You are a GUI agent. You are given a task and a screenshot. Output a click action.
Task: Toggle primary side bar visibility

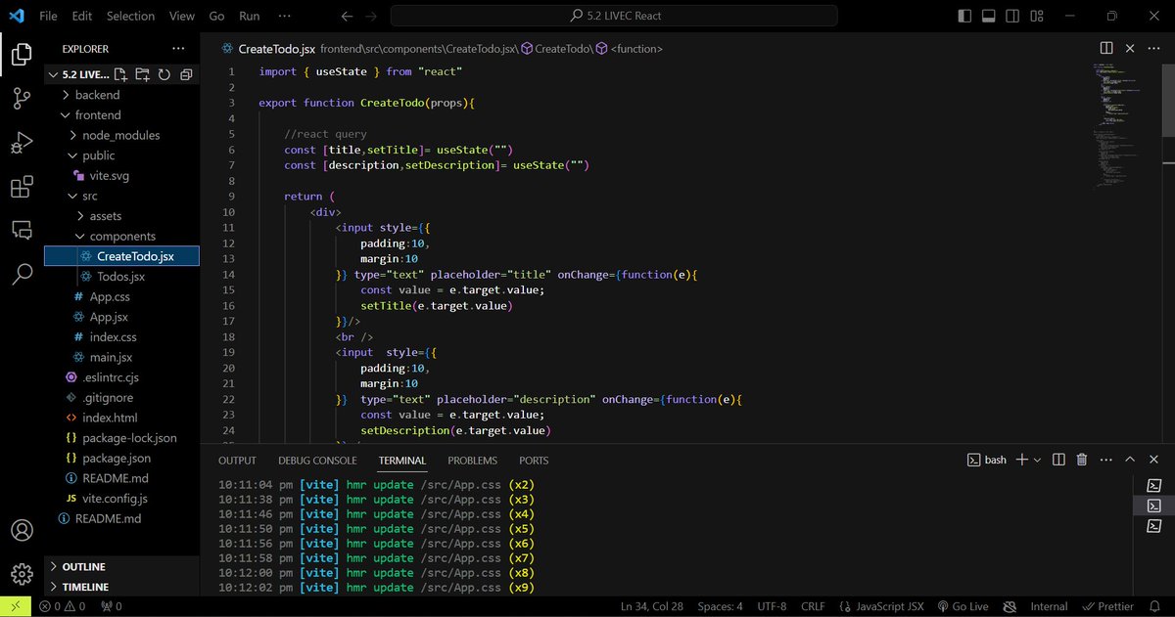[x=965, y=16]
